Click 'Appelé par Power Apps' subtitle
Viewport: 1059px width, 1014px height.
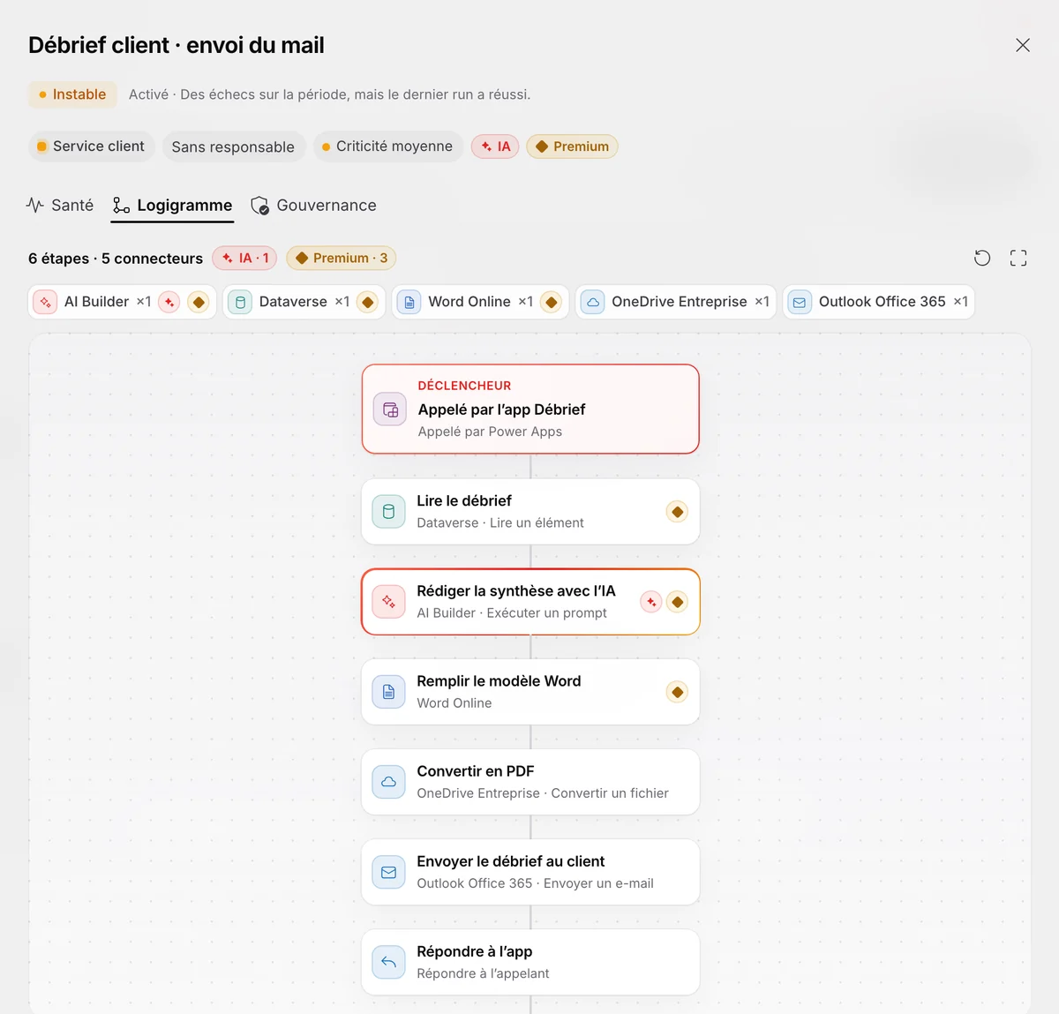[x=490, y=432]
